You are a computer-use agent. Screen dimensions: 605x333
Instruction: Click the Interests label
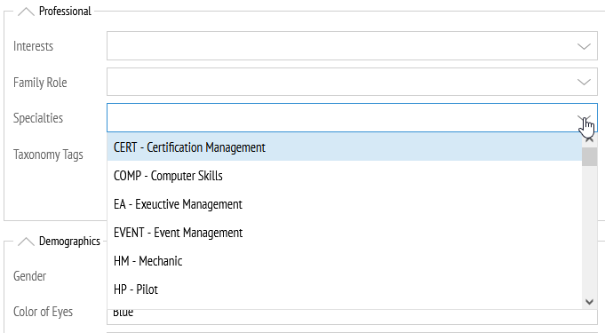pos(33,46)
